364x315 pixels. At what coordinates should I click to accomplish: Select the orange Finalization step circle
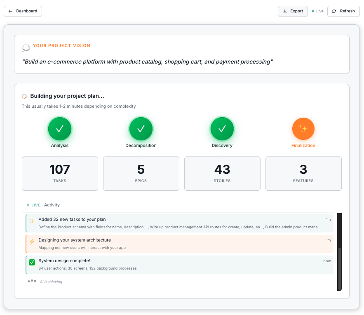[303, 129]
